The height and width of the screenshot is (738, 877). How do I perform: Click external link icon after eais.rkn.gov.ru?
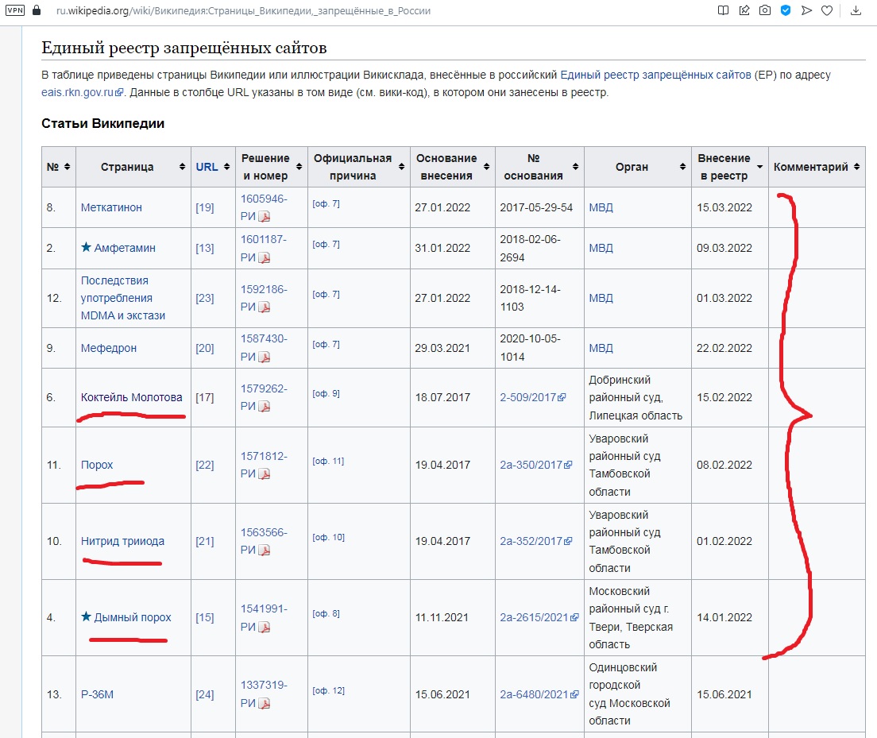119,93
